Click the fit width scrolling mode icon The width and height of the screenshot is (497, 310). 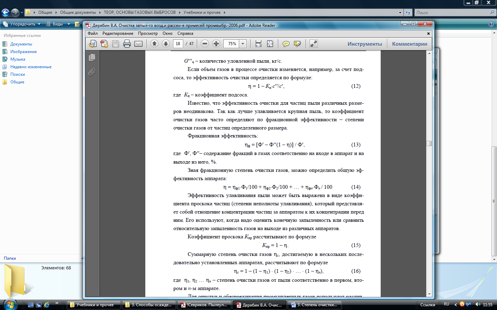[258, 44]
